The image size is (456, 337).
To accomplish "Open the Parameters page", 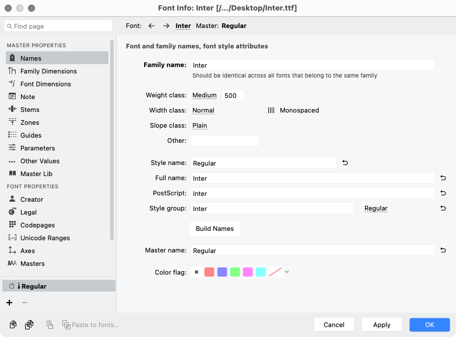I will click(57, 148).
